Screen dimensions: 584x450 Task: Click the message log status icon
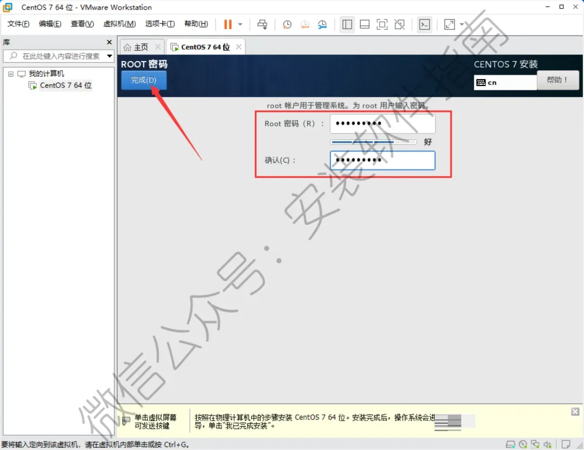coord(566,444)
